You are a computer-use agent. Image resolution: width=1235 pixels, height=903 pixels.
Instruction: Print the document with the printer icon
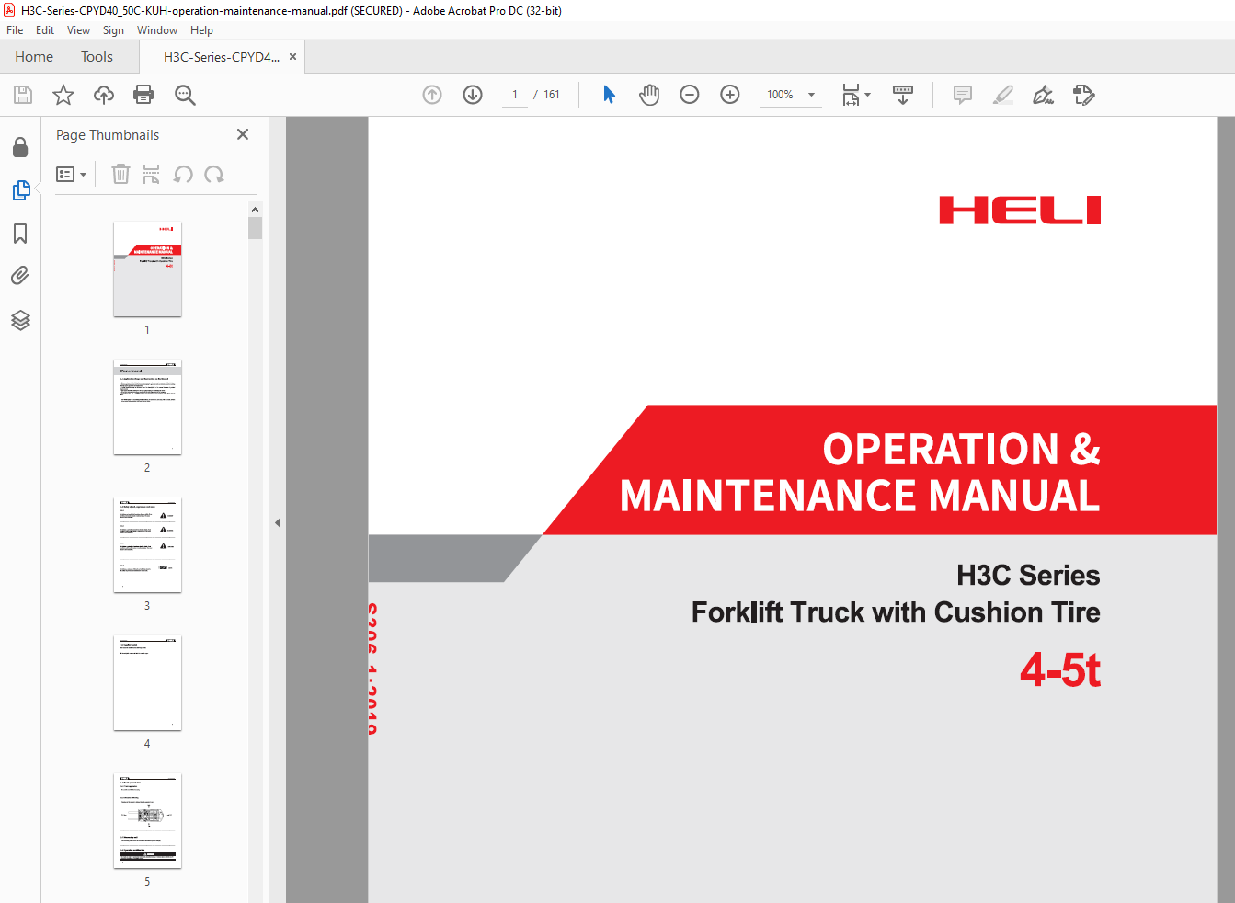coord(143,95)
